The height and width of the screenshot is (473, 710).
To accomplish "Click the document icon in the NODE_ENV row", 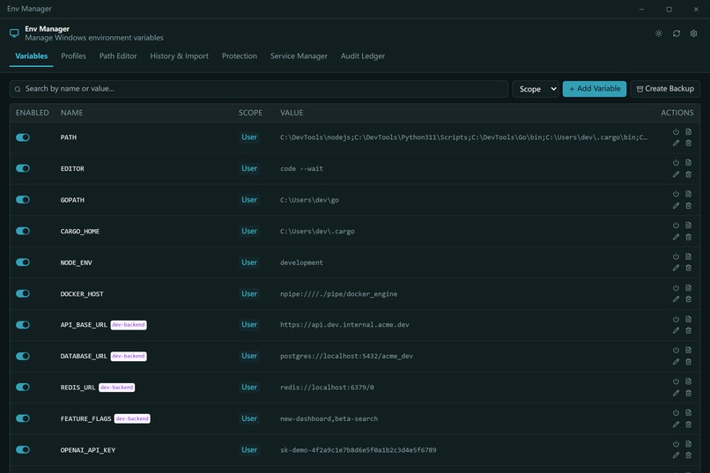I will (x=688, y=256).
